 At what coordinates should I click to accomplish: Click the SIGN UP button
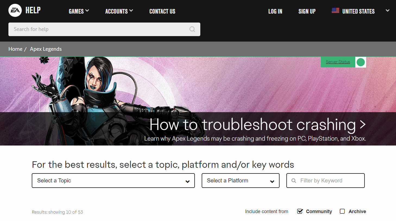tap(307, 11)
